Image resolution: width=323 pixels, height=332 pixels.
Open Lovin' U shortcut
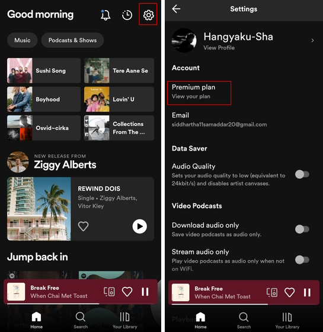(x=119, y=99)
